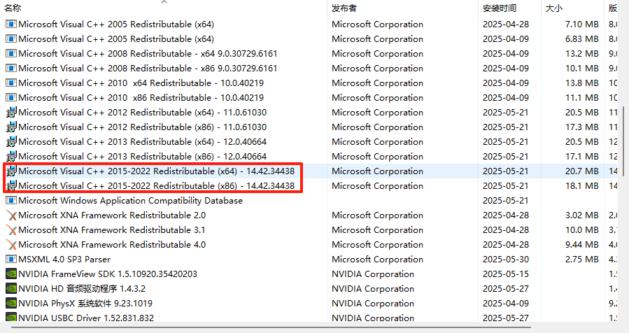The image size is (629, 333).
Task: Click icon of Visual C++ 2010 x64 Redistributable
Action: click(11, 83)
